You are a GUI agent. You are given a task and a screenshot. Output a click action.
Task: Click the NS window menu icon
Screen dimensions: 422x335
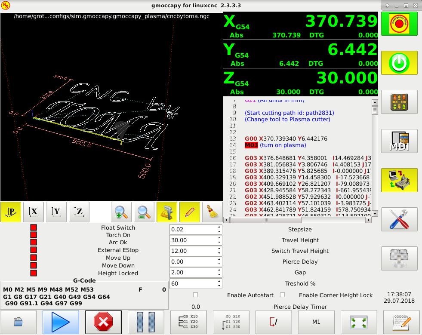(x=6, y=6)
